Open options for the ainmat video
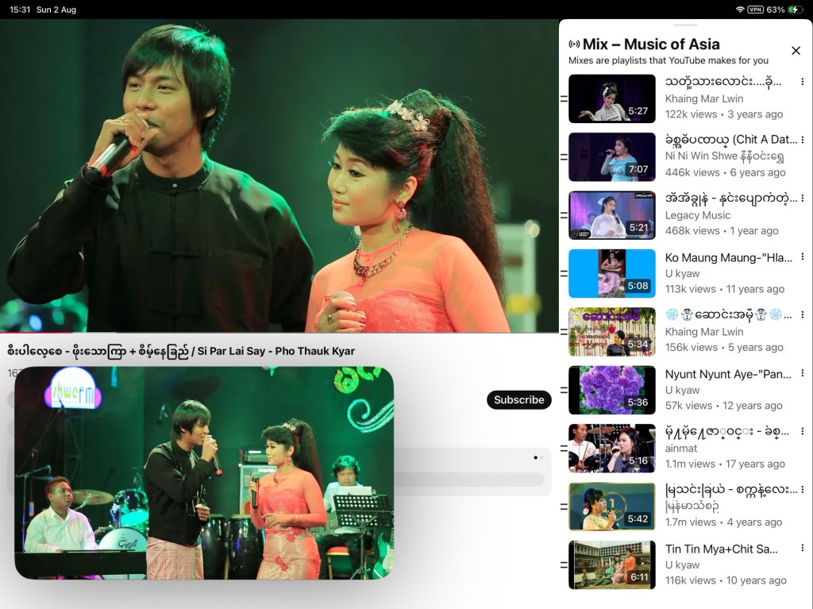This screenshot has width=813, height=609. pyautogui.click(x=802, y=431)
